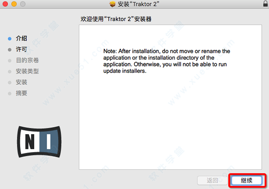Select the 安装类型 step in sidebar
The image size is (269, 189).
pos(27,71)
